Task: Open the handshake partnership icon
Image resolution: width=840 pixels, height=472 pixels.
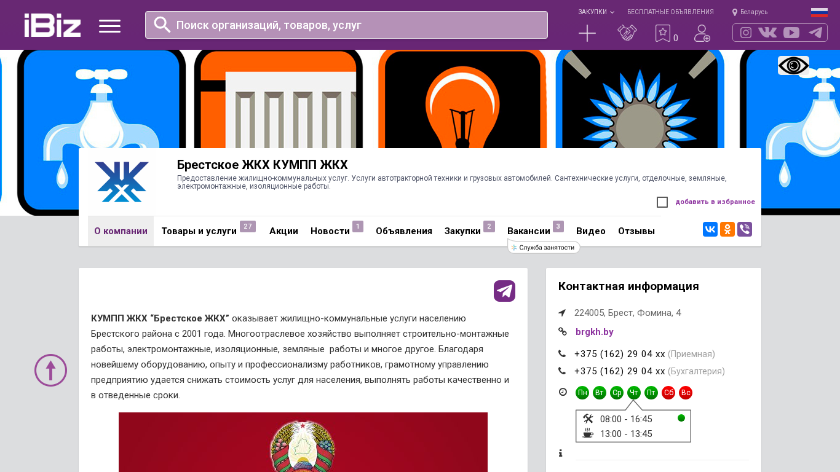Action: point(627,33)
